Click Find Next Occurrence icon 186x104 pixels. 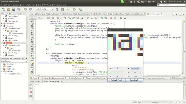point(74,18)
